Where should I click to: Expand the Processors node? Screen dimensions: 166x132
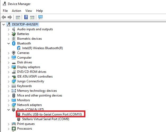[9, 129]
